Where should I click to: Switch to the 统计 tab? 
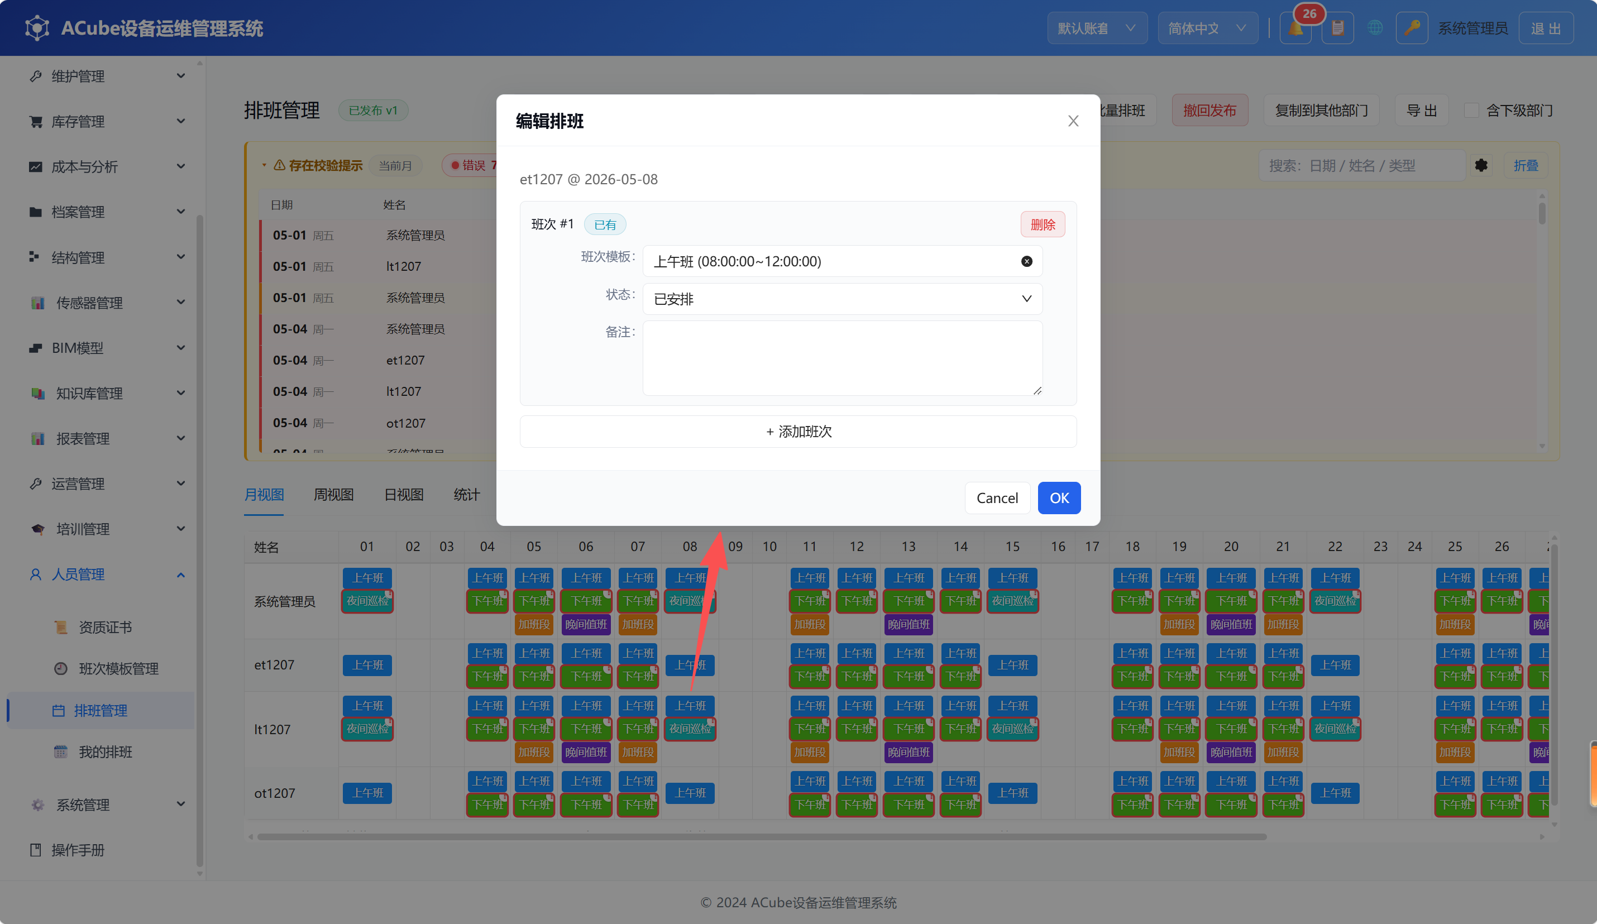pos(466,494)
